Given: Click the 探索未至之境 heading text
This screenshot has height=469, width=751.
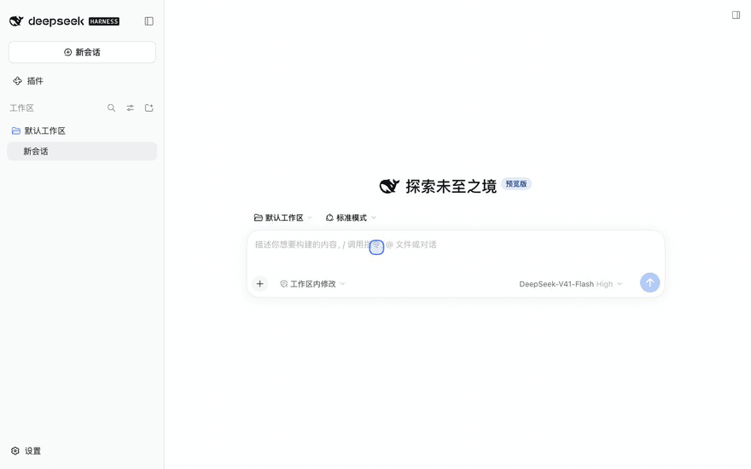Looking at the screenshot, I should tap(451, 186).
